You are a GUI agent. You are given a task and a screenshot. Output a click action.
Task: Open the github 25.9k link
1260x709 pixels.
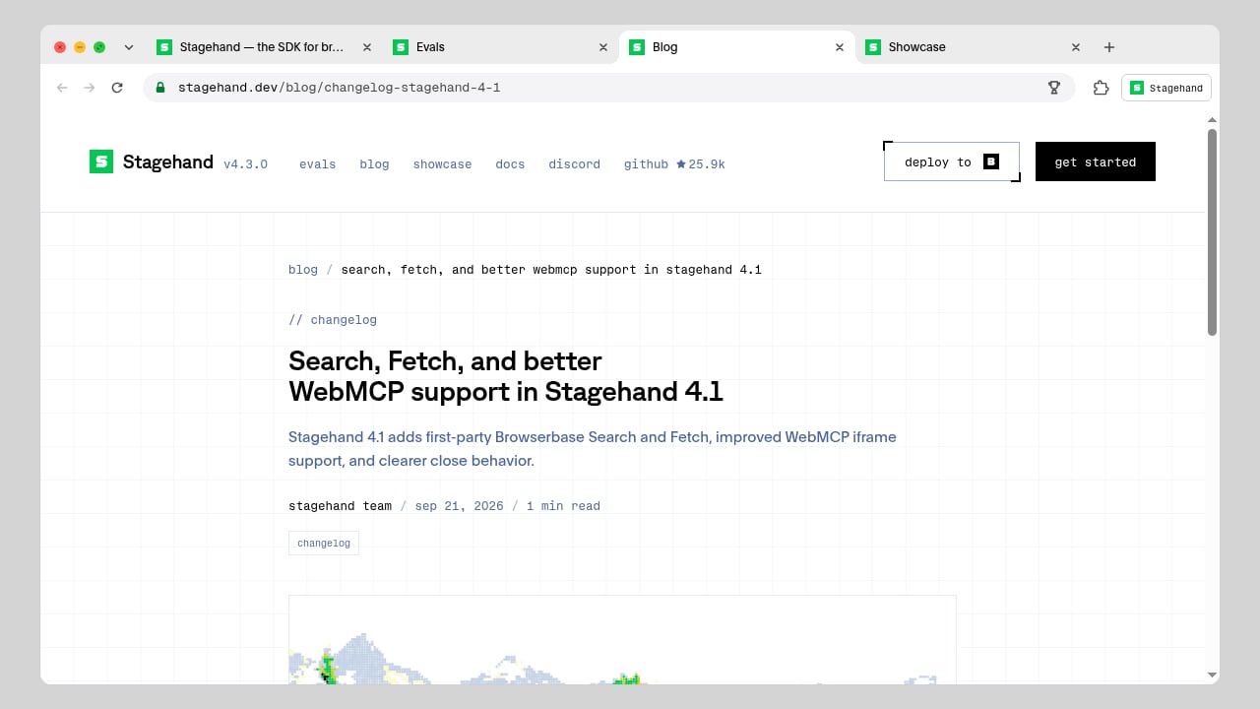(x=674, y=164)
